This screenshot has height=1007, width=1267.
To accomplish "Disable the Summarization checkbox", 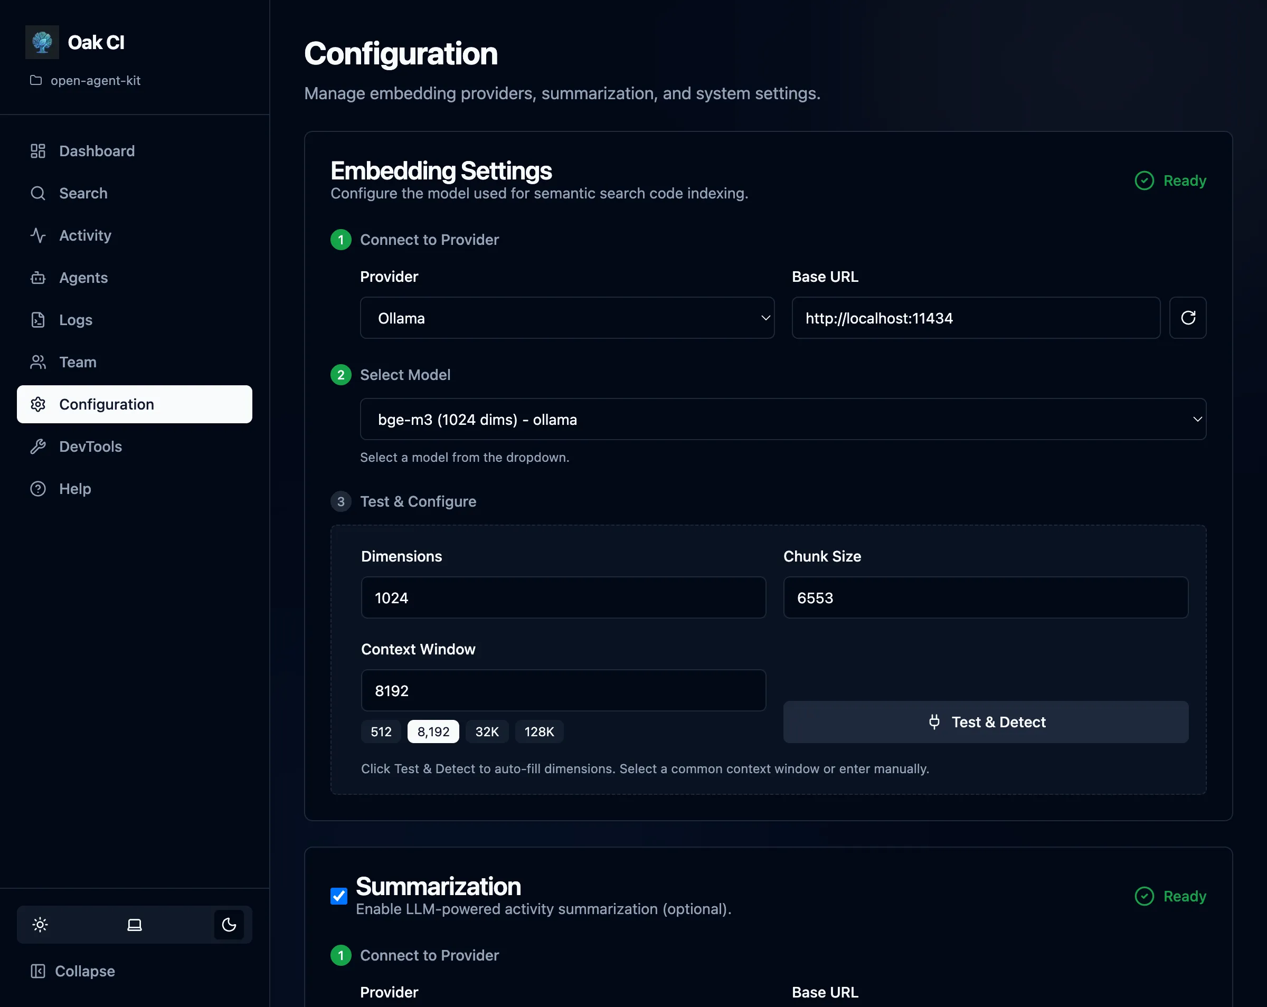I will click(338, 897).
